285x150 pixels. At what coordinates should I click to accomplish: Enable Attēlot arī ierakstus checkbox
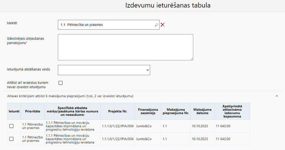[x=60, y=83]
